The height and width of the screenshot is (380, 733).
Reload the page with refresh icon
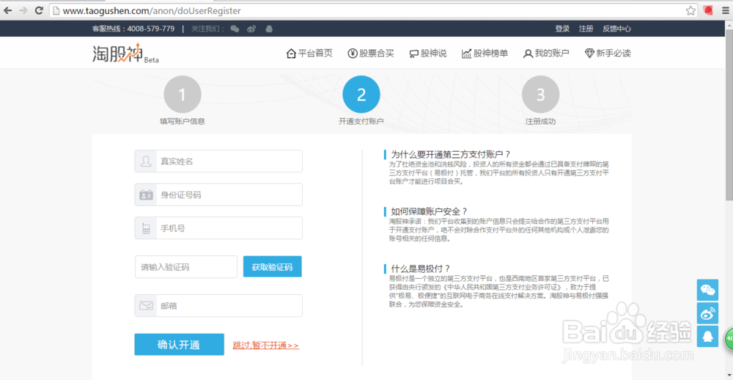(40, 10)
